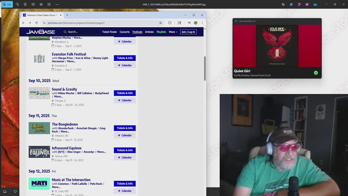Open Ticket Finder in JamBase nav

tap(110, 32)
